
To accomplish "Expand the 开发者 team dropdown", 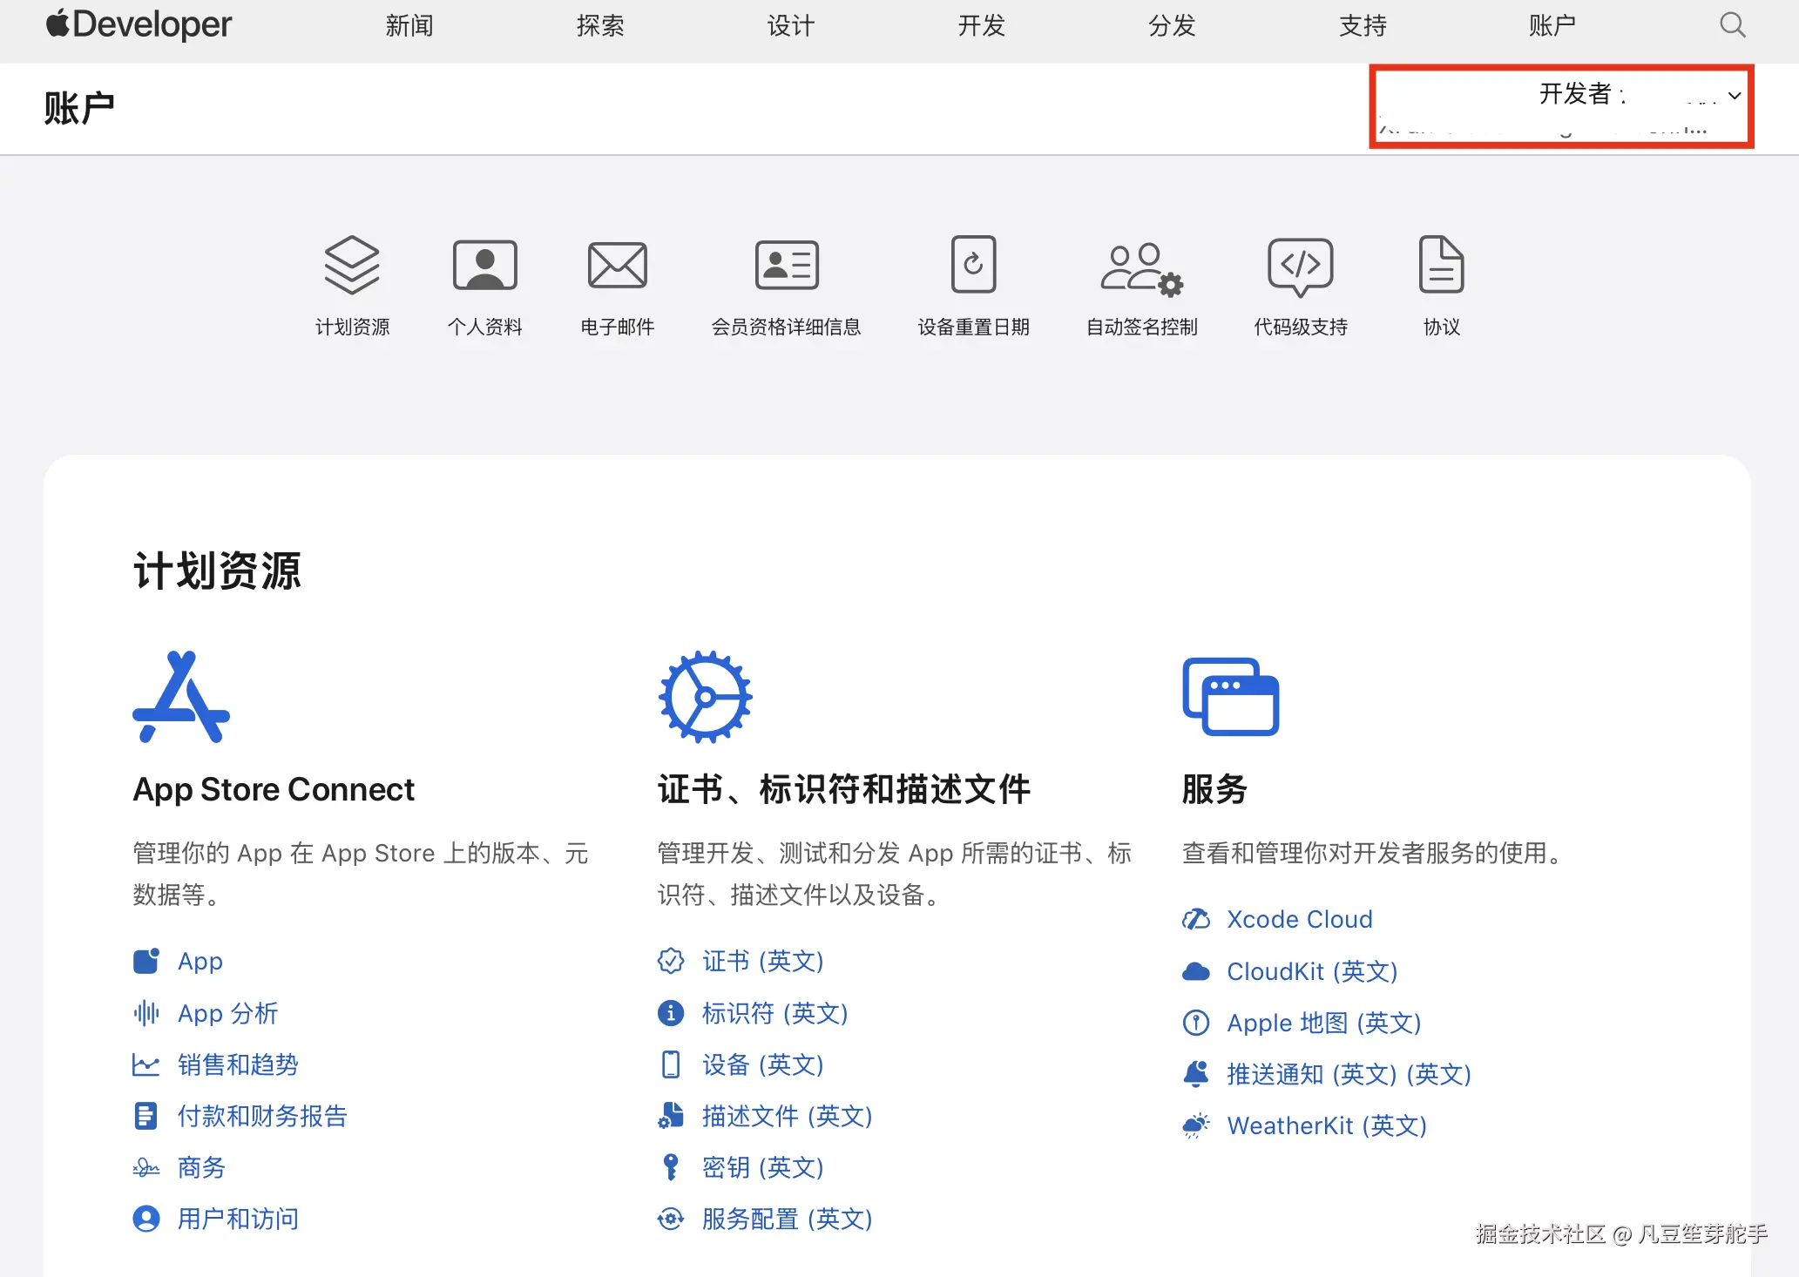I will click(1734, 96).
